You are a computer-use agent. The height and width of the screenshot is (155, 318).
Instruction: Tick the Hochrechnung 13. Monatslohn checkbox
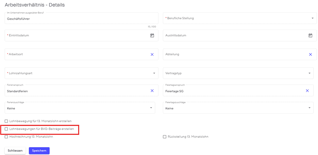point(6,137)
